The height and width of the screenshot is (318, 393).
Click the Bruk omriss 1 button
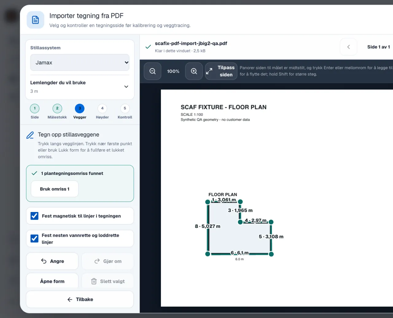coord(55,189)
